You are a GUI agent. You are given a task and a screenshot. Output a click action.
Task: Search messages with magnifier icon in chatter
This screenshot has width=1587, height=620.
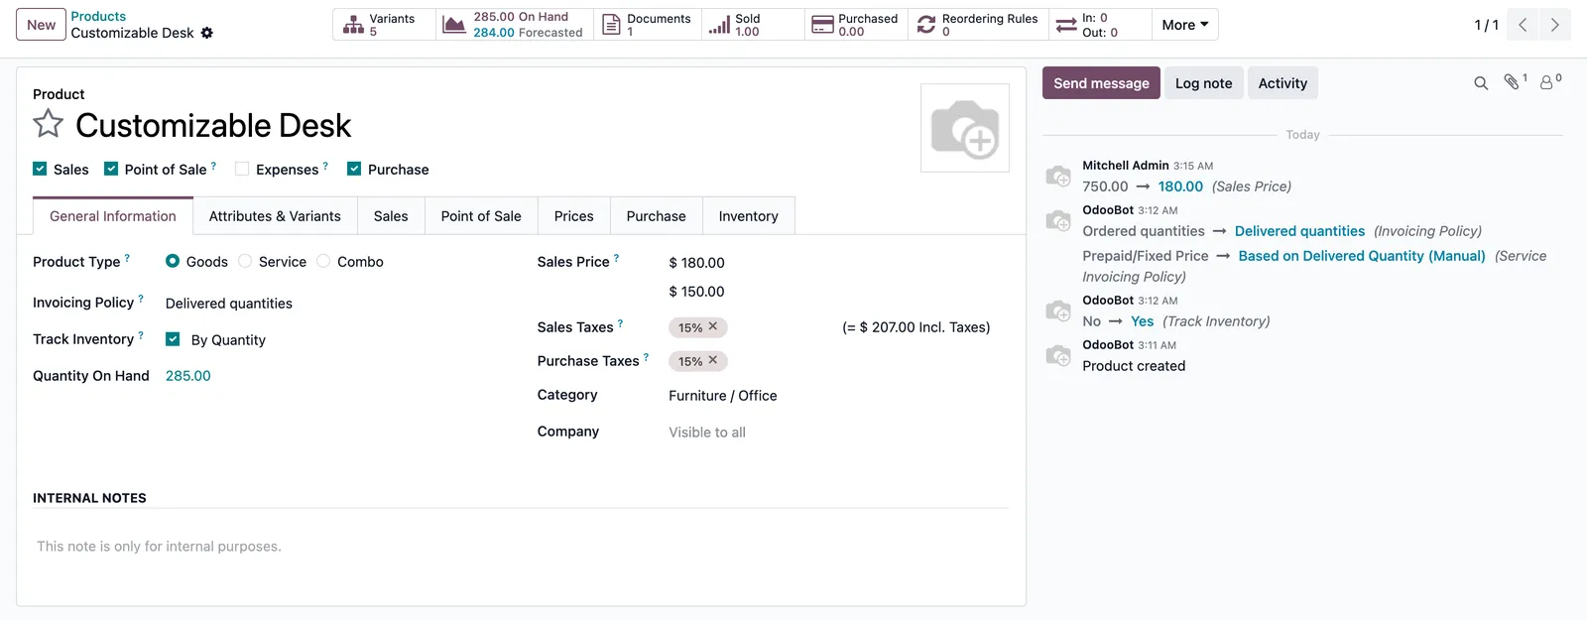1481,83
